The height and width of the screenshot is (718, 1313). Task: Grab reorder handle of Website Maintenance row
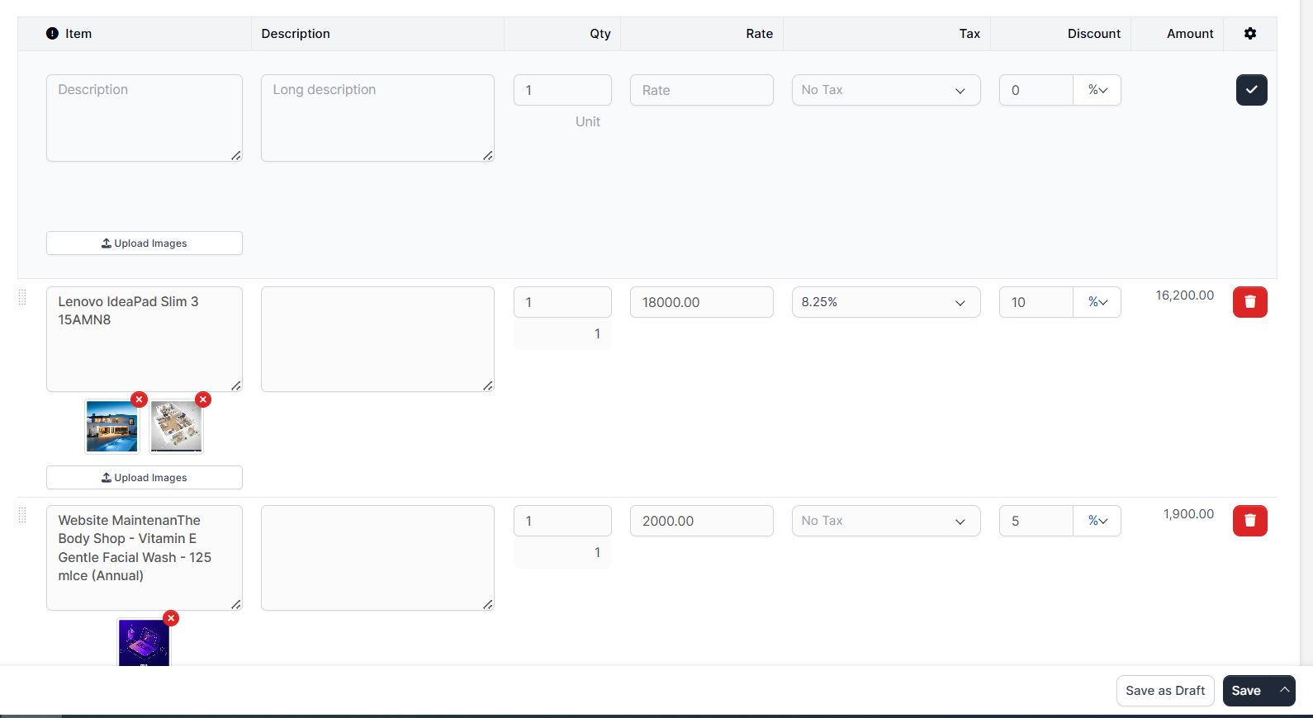[22, 516]
